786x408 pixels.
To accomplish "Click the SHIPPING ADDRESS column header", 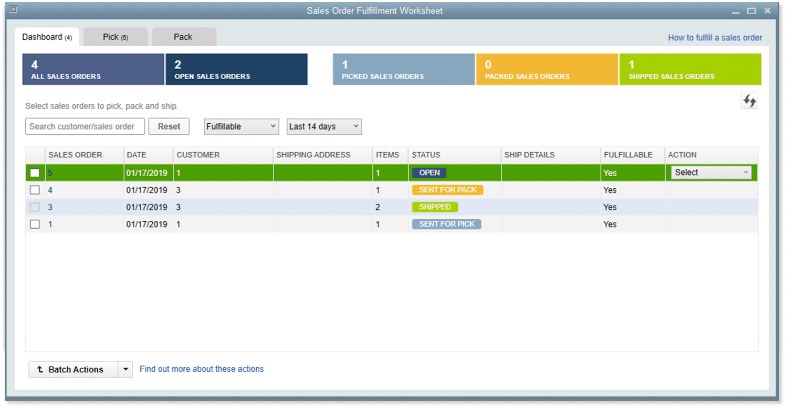I will point(313,155).
